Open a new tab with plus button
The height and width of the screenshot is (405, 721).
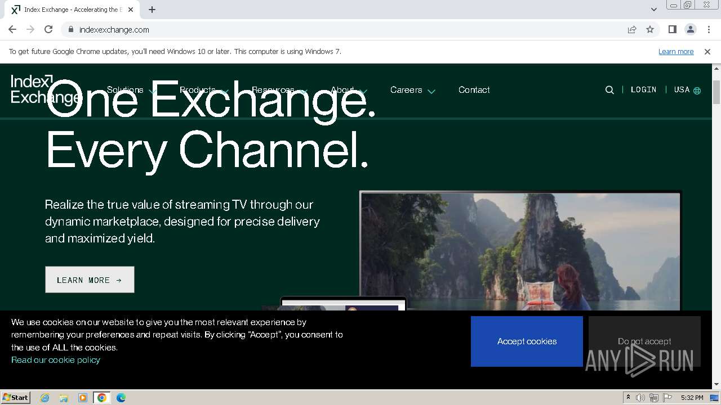pyautogui.click(x=152, y=10)
